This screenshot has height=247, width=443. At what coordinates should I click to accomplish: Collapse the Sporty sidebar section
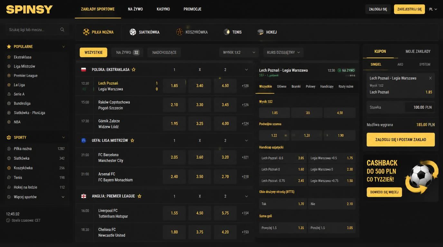pos(63,137)
